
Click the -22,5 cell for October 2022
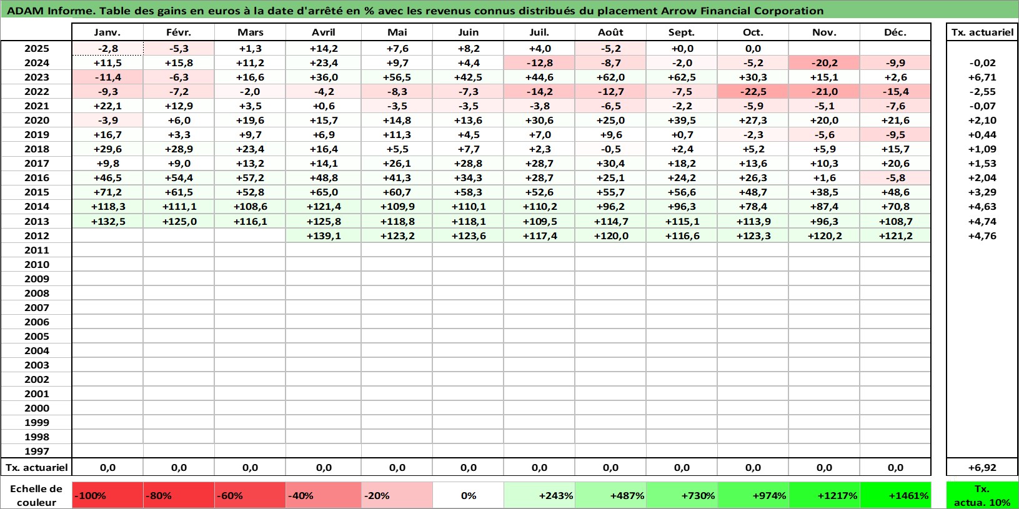753,91
